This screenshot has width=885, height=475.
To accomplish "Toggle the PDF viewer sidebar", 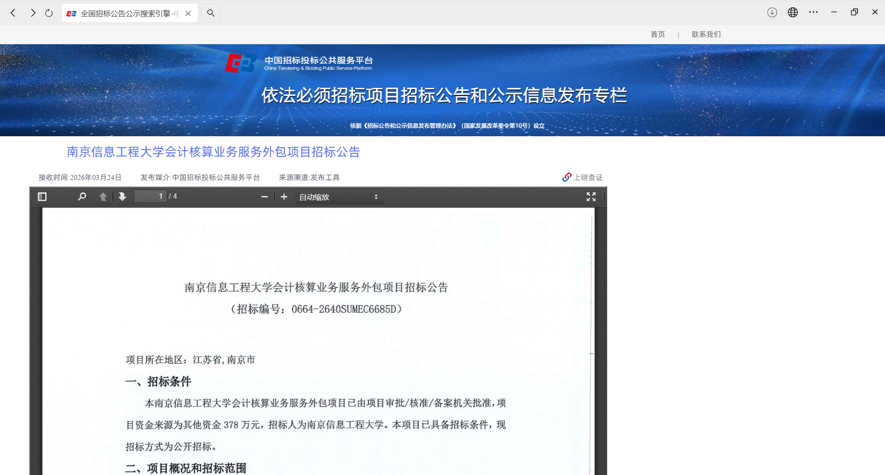I will [x=42, y=197].
